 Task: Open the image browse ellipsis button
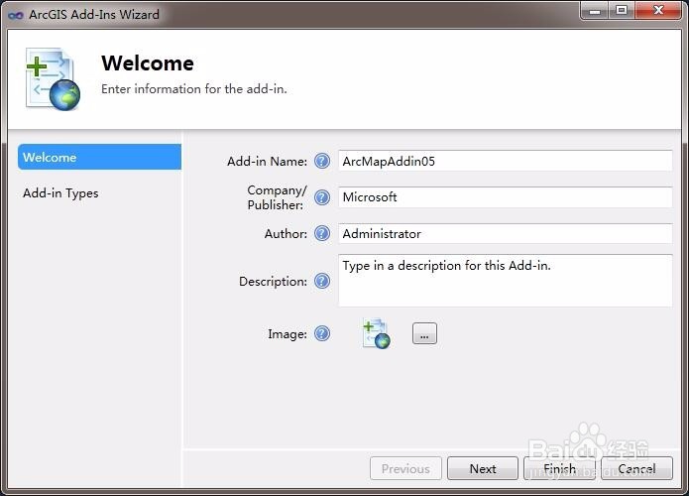(x=424, y=333)
